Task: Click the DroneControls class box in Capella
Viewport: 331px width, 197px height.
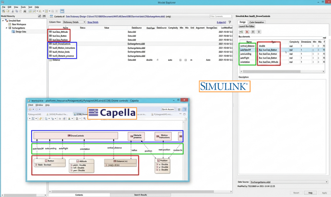Action: [76, 136]
